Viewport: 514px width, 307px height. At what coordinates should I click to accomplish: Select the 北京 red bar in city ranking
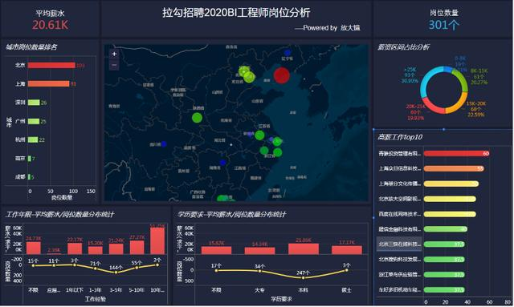click(51, 66)
